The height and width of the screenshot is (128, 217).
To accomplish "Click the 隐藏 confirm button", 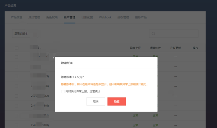I will click(x=117, y=102).
